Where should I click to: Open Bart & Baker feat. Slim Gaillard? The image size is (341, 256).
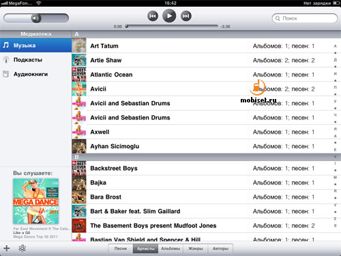click(x=207, y=211)
